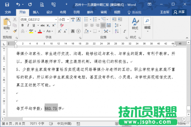Screen dimensions: 191x127
Task: Click the 告诉我 Tell me search box
Action: pos(134,12)
